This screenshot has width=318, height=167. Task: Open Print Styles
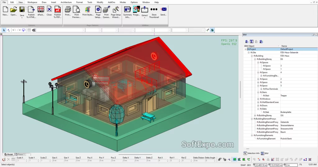(88, 11)
